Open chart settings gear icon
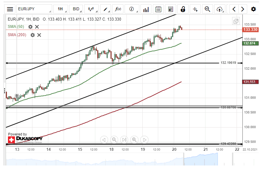This screenshot has height=169, width=261. pyautogui.click(x=253, y=9)
